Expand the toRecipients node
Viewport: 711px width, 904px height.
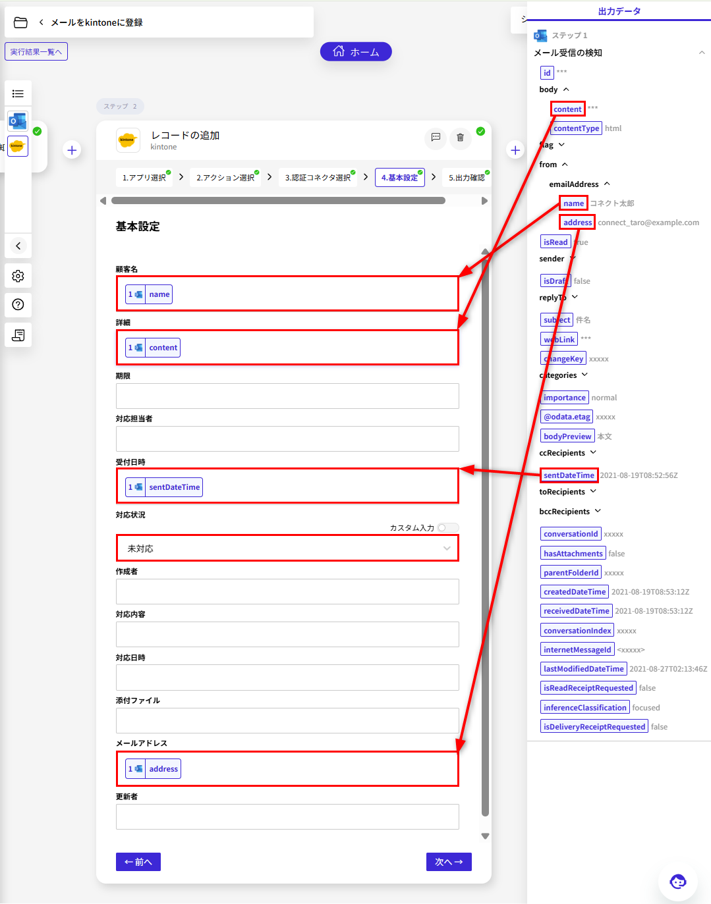tap(593, 492)
